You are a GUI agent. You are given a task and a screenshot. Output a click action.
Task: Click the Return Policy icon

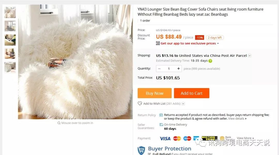pos(161,115)
